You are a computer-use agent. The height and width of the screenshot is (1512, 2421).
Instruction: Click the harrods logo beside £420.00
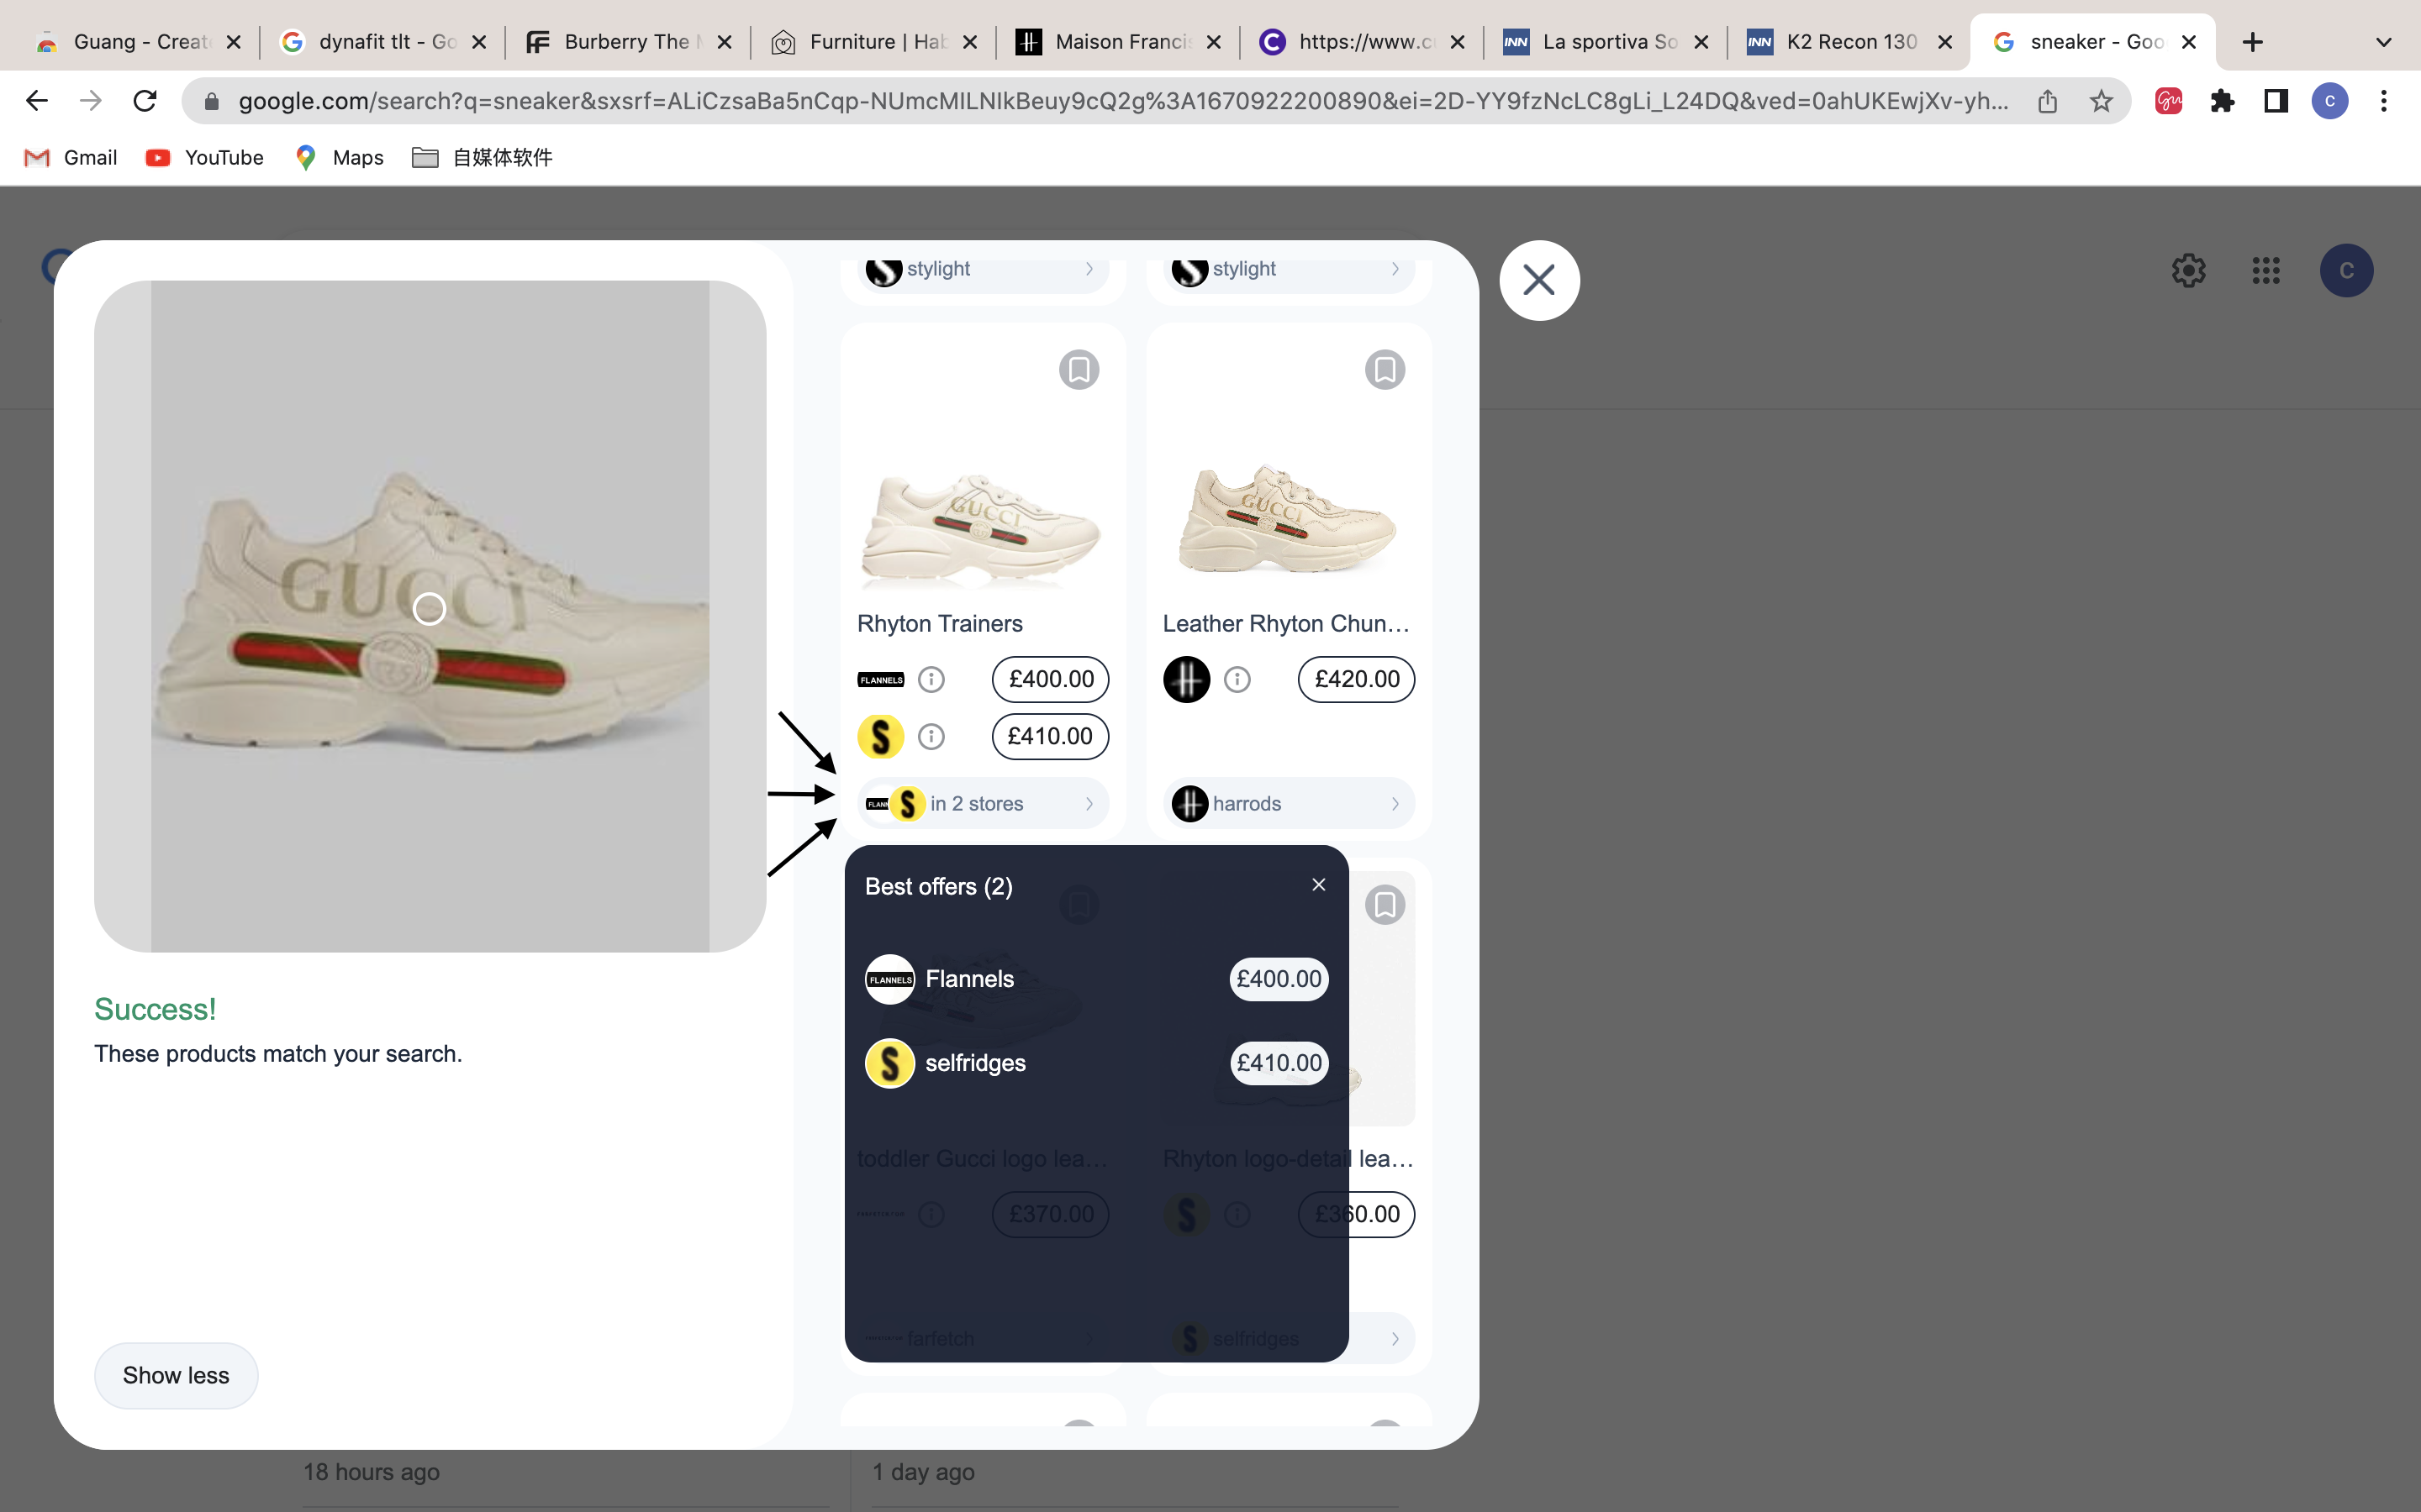click(1186, 680)
